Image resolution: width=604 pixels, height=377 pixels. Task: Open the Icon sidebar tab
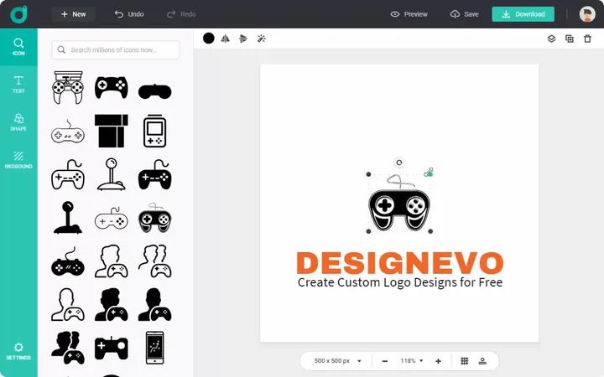(x=18, y=47)
